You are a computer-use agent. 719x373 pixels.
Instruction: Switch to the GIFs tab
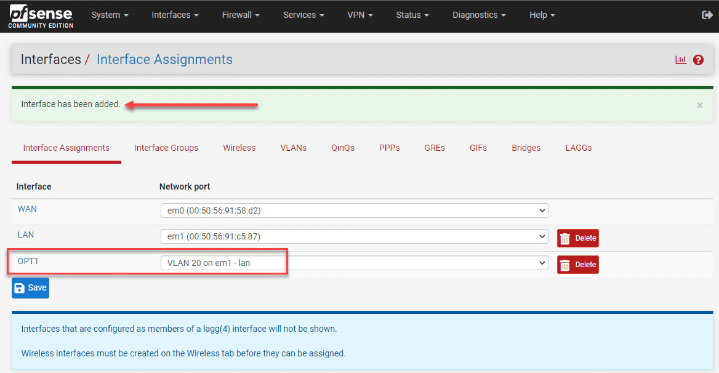(478, 148)
